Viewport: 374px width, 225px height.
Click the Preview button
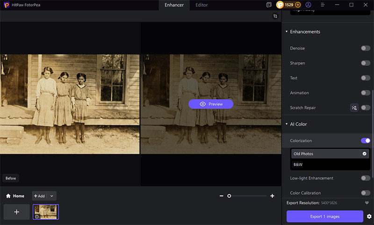pos(211,104)
